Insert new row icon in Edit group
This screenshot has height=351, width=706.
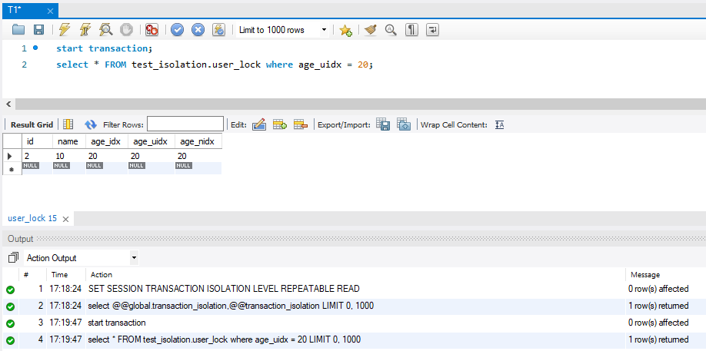click(280, 124)
